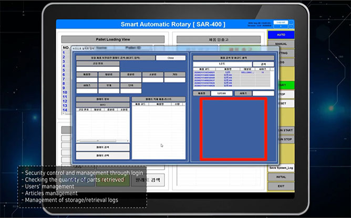Screen dimensions: 351x218
Task: Click the EXIT button
Action: 281,186
